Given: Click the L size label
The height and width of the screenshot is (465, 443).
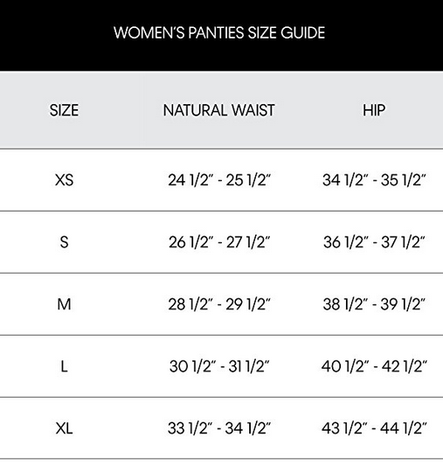Looking at the screenshot, I should [64, 366].
